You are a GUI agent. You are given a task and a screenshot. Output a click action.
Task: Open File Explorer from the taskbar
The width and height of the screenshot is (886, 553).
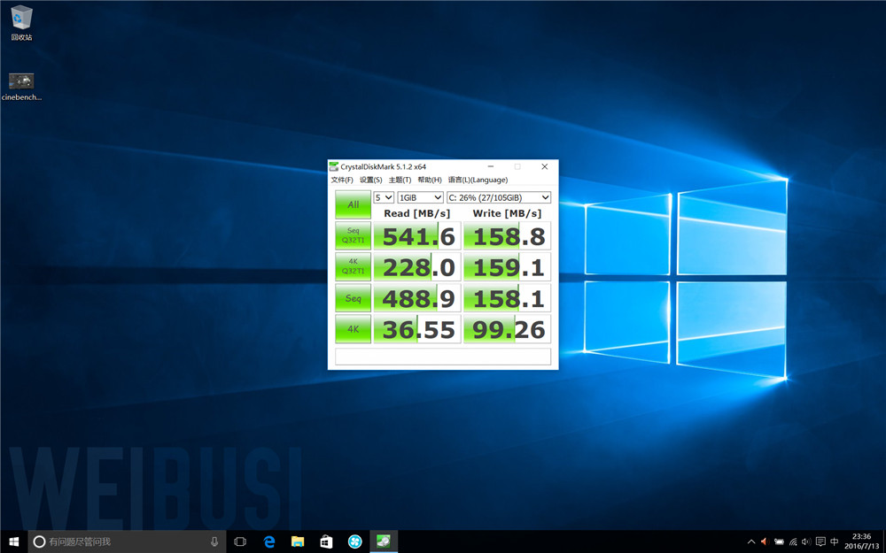(298, 541)
